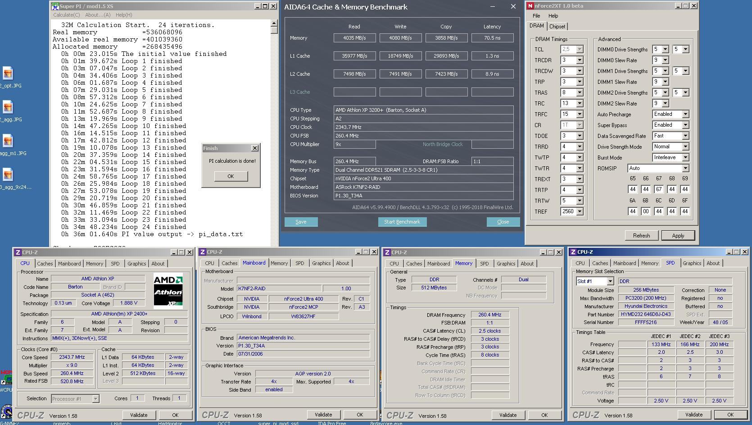Click the BIOS Version P1.30_T34A in CPU-Z Mainboard
This screenshot has height=425, width=752.
pos(303,346)
